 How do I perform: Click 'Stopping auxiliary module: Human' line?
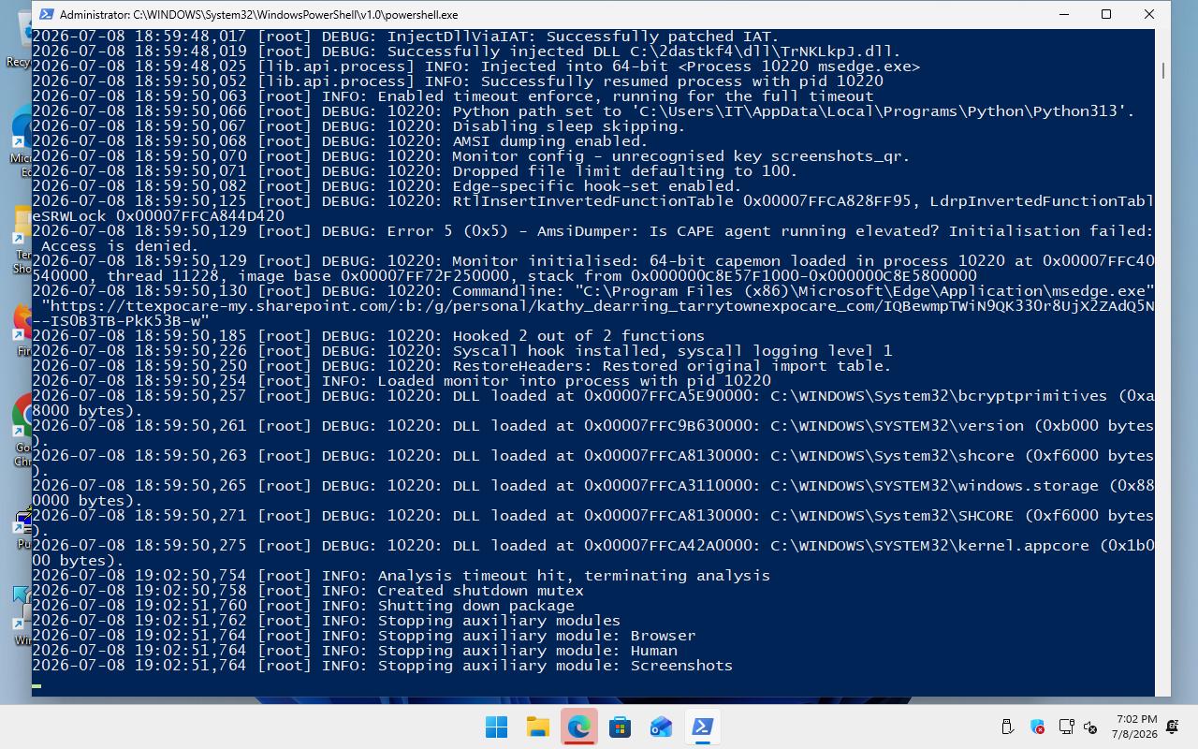pyautogui.click(x=354, y=651)
